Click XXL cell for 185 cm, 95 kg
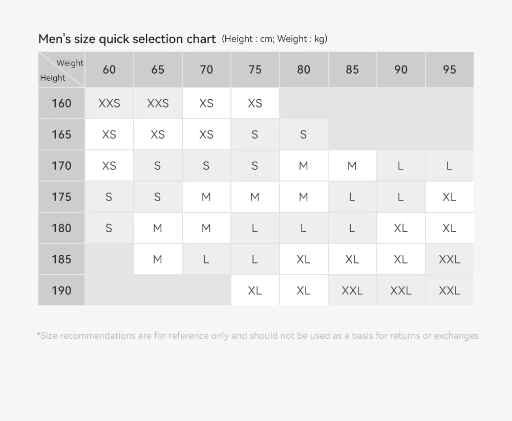Screen dimensions: 512x421 click(450, 259)
